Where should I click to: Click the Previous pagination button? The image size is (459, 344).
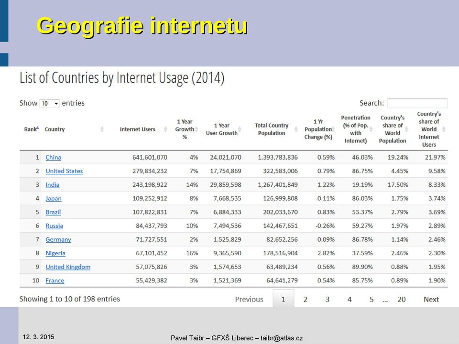point(249,299)
